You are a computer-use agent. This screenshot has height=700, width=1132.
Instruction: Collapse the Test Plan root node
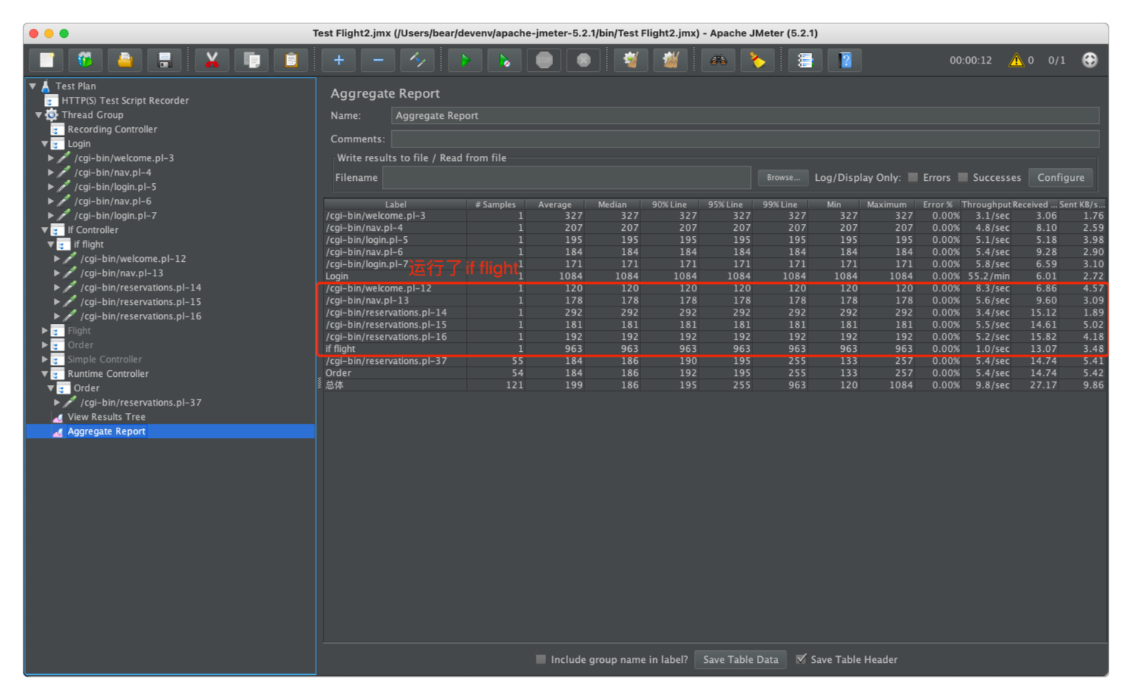33,86
